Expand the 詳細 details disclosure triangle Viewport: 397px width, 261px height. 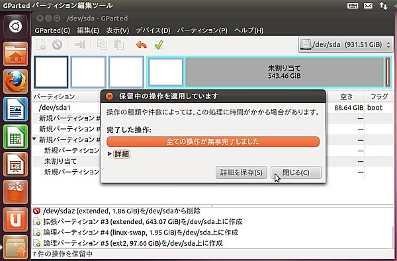[x=109, y=154]
